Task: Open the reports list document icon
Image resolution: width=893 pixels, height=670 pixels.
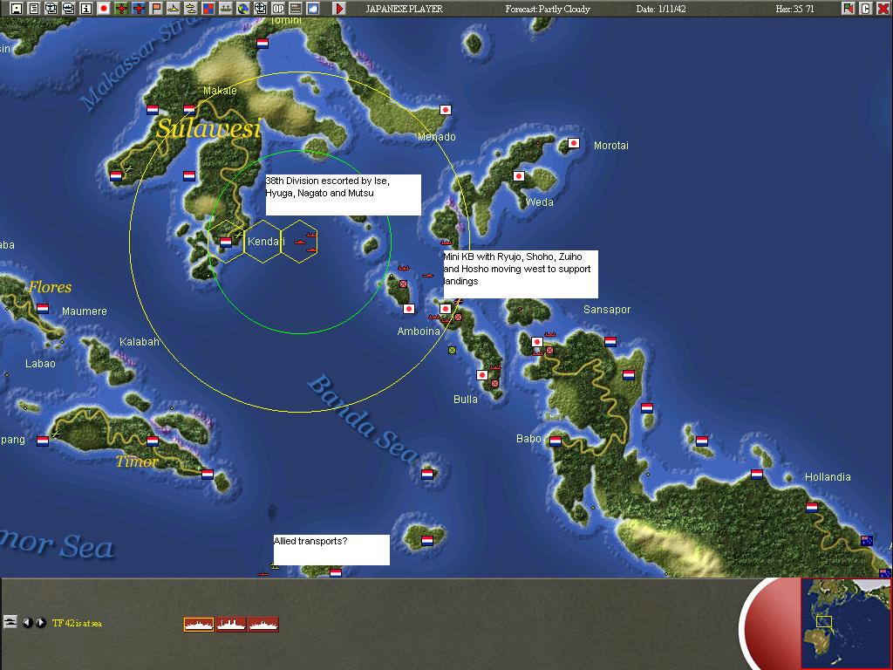Action: point(34,8)
